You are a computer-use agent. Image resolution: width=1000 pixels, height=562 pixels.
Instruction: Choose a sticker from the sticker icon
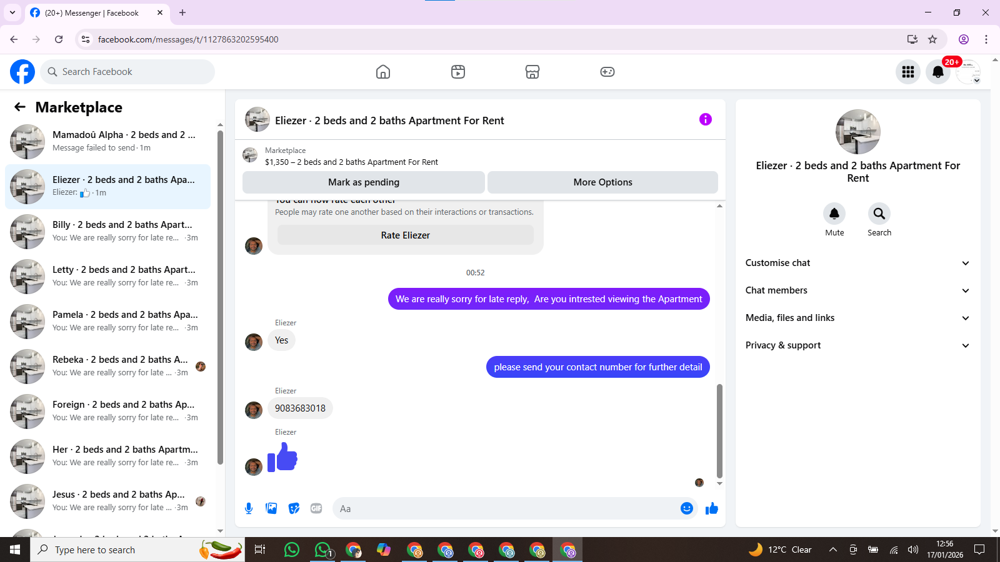coord(294,508)
